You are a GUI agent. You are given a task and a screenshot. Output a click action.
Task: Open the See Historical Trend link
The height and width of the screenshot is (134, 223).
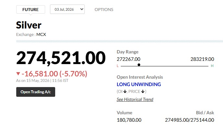click(x=135, y=99)
